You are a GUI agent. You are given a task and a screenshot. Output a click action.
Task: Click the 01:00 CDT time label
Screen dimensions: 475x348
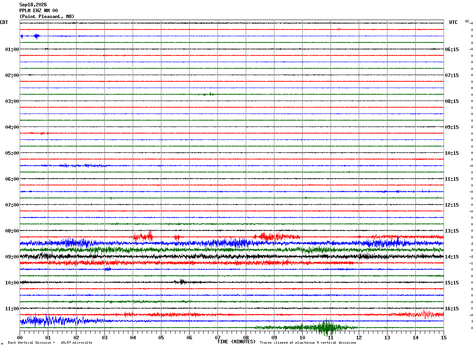click(x=12, y=49)
